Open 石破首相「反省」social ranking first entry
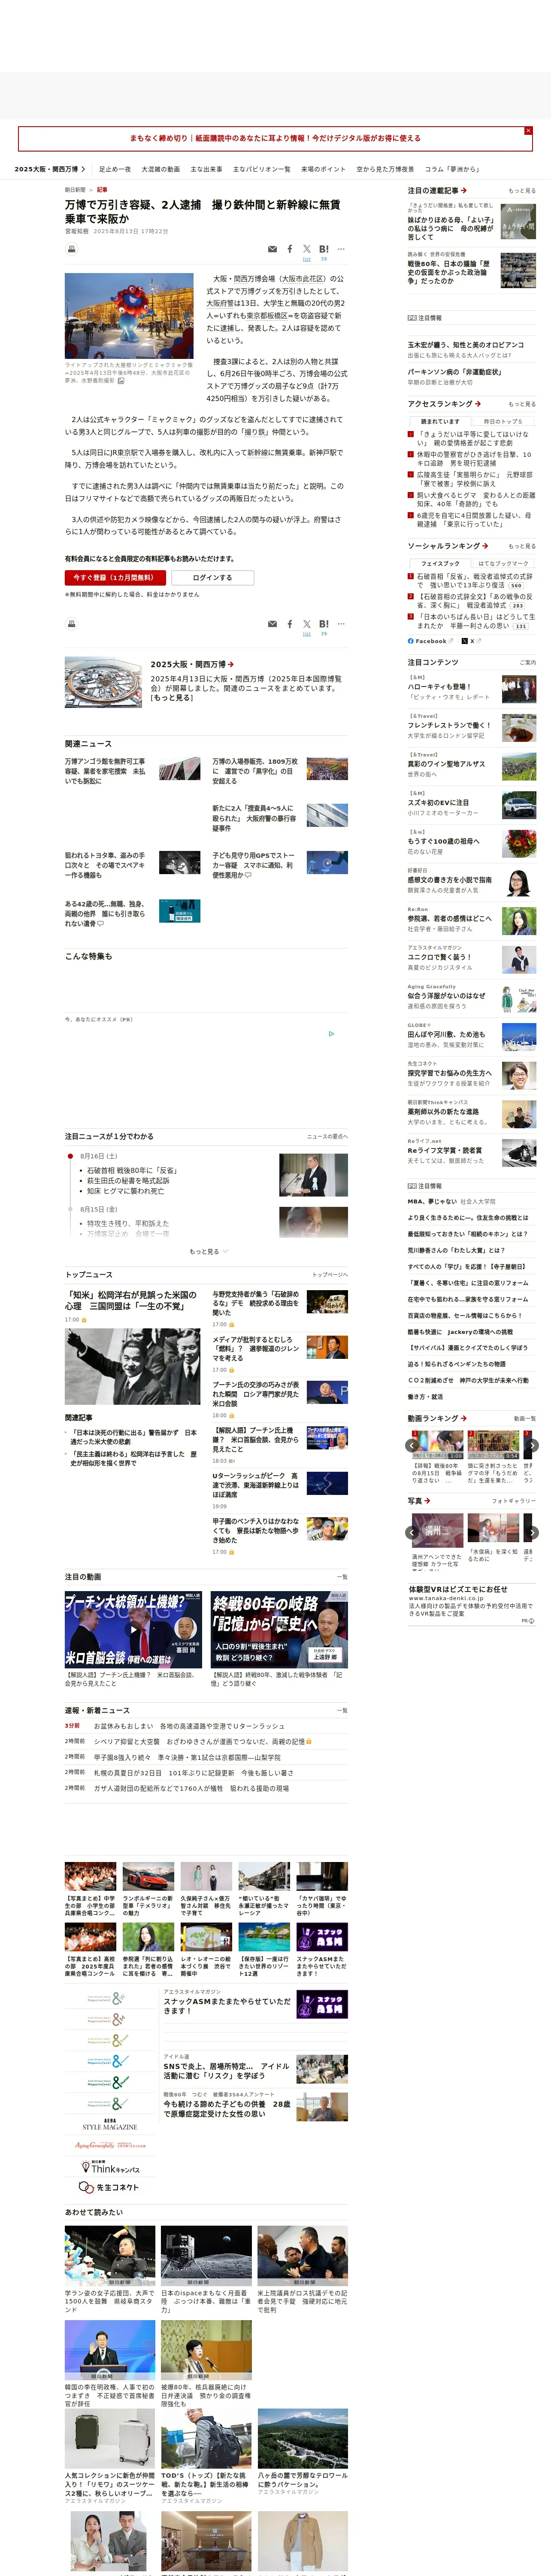The height and width of the screenshot is (2576, 551). 474,581
